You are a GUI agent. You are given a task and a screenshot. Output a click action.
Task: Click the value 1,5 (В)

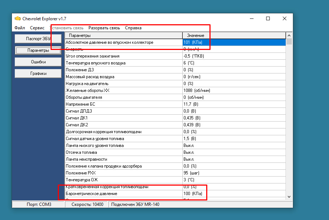(x=190, y=139)
